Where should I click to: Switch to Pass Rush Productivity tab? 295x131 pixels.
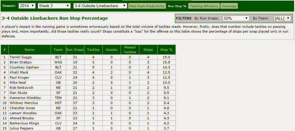[147, 6]
